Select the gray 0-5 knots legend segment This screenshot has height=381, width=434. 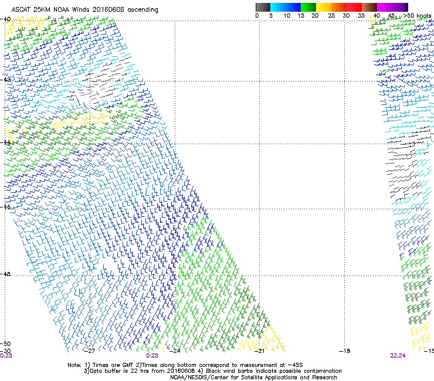click(x=263, y=7)
